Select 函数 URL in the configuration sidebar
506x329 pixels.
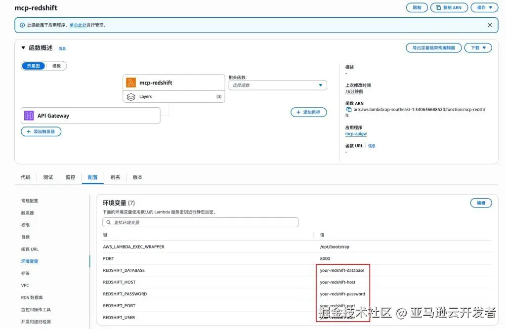(30, 249)
